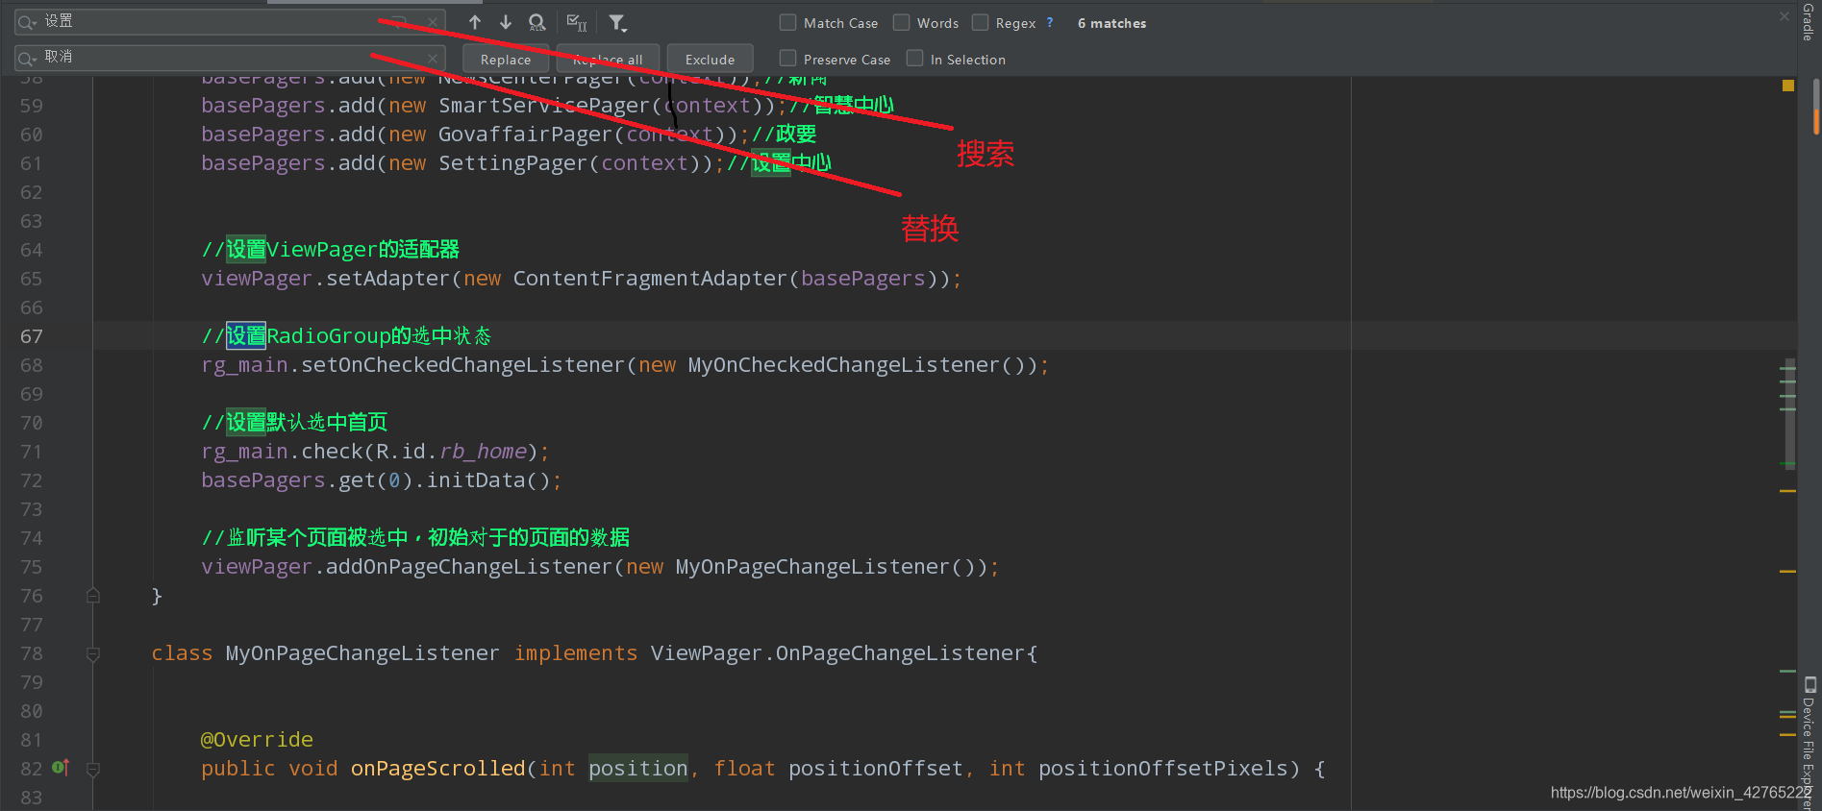Go to previous search occurrence
This screenshot has width=1822, height=811.
(x=475, y=22)
